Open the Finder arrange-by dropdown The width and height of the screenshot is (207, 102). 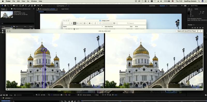(x=85, y=23)
